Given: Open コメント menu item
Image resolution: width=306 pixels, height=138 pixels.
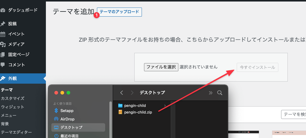Looking at the screenshot, I should coord(16,65).
